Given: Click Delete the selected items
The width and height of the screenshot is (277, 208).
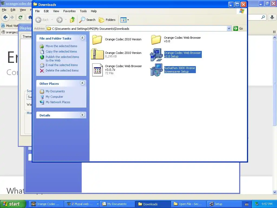Looking at the screenshot, I should (x=62, y=70).
